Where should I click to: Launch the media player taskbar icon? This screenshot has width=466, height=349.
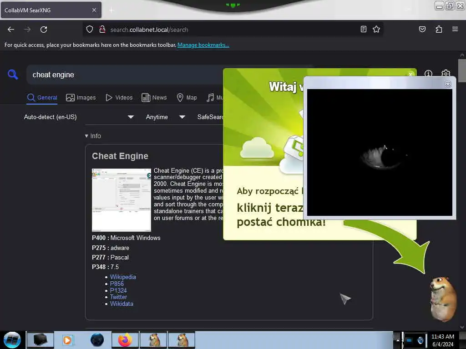coord(67,340)
